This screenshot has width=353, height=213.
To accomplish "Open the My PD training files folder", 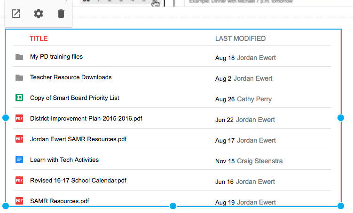I will tap(56, 57).
